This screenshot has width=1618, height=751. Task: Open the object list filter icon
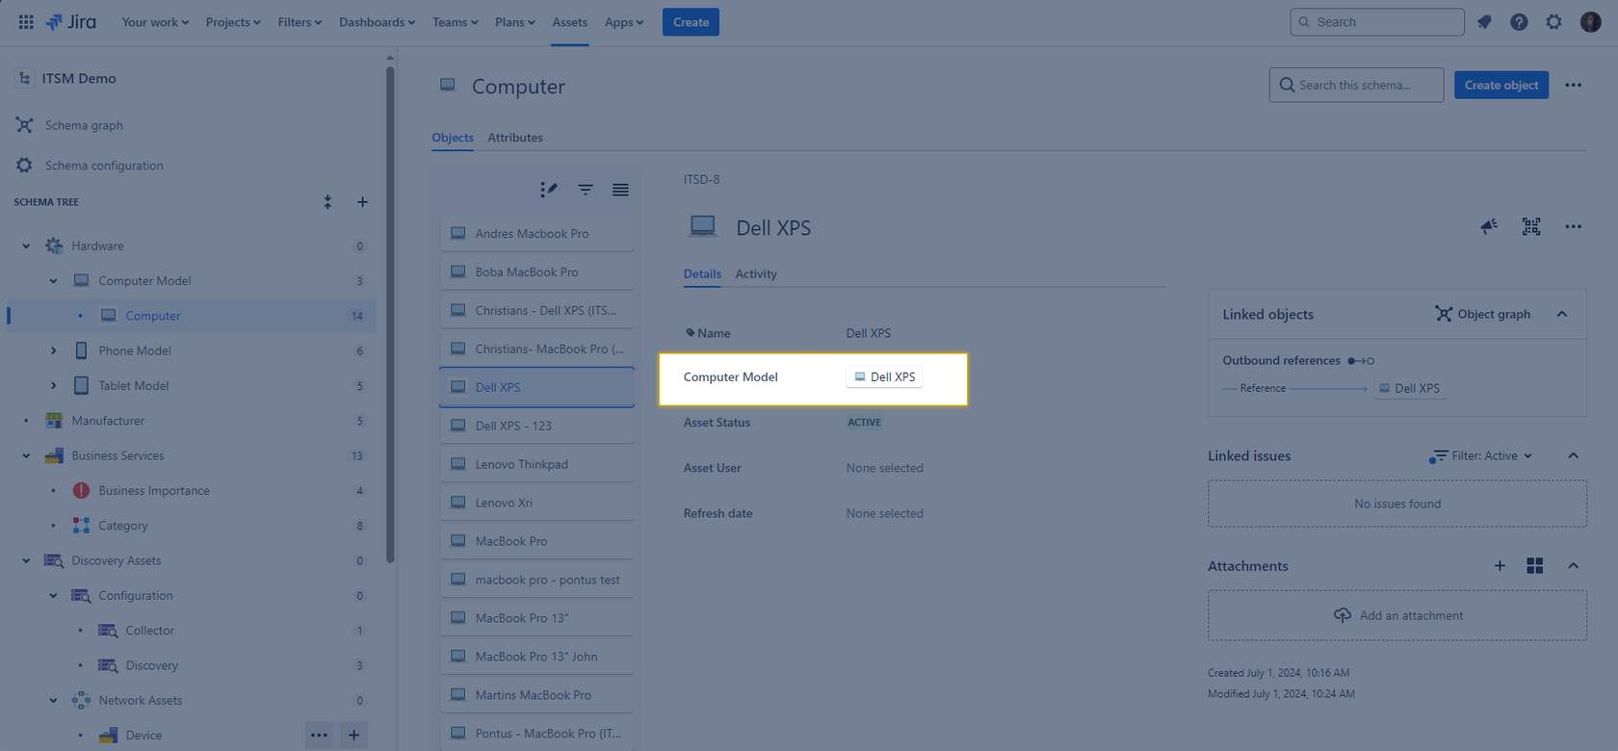(x=585, y=190)
